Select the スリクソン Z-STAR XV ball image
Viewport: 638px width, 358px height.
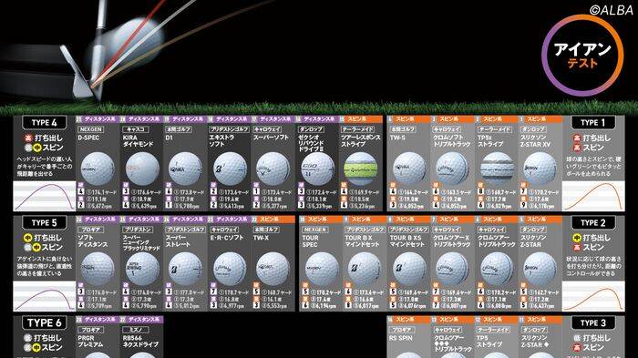[x=540, y=169]
